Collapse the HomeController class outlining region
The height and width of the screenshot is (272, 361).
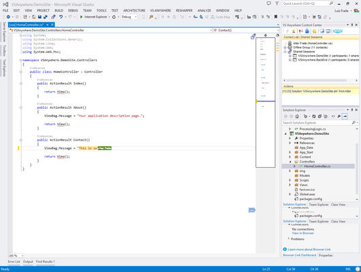pyautogui.click(x=20, y=71)
